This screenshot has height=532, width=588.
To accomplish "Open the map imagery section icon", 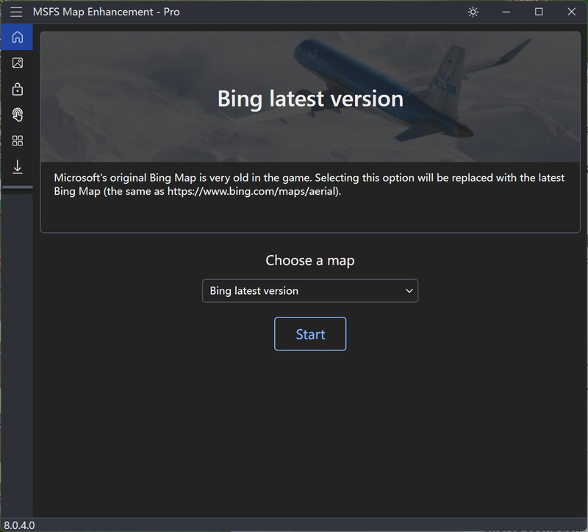I will 17,62.
